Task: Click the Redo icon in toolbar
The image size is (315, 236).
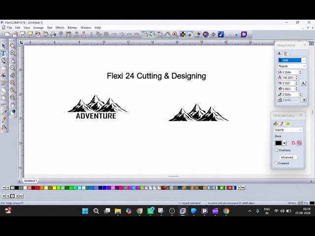Action: 129,34
